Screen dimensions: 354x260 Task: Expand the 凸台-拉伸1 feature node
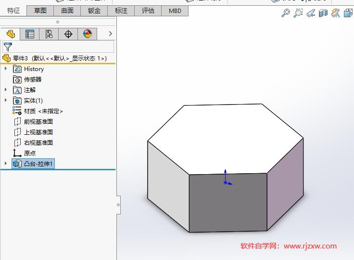coord(6,164)
